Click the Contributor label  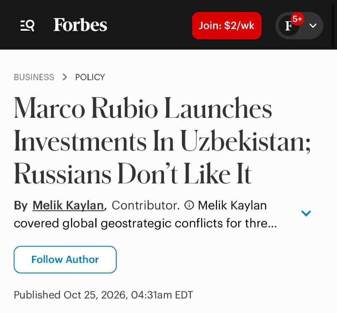coord(146,205)
